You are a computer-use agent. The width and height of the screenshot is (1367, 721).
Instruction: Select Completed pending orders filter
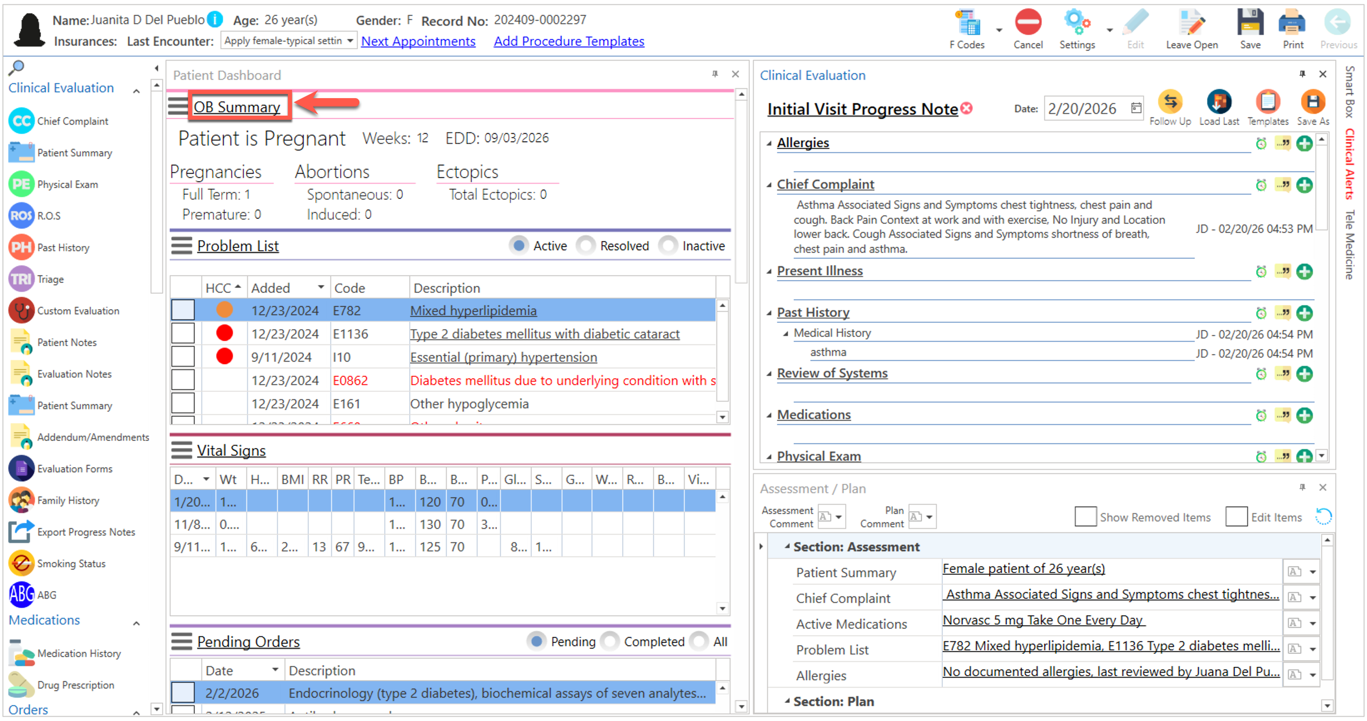click(610, 642)
